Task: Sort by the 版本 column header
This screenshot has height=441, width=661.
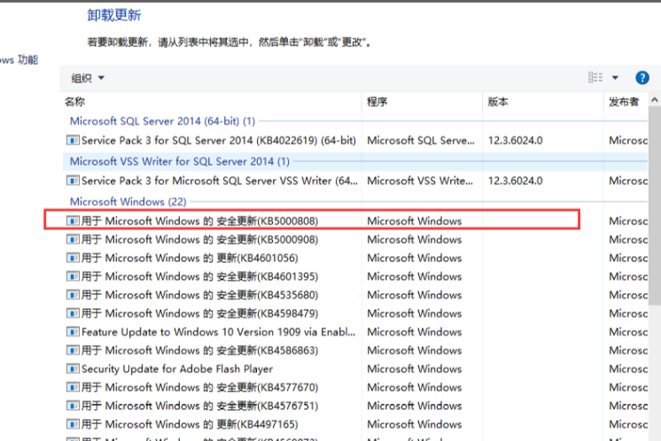Action: [x=498, y=102]
